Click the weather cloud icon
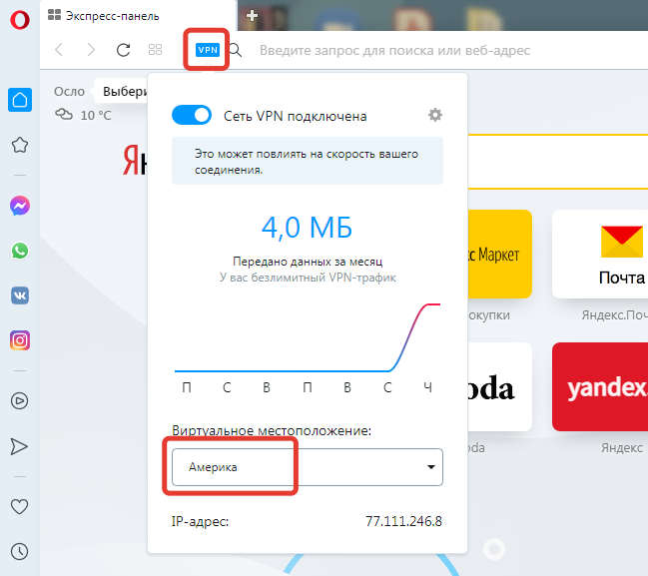648x576 pixels. pyautogui.click(x=64, y=115)
